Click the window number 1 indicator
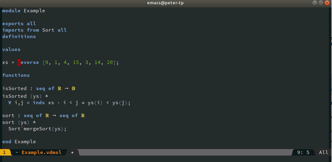The height and width of the screenshot is (162, 332). point(4,152)
